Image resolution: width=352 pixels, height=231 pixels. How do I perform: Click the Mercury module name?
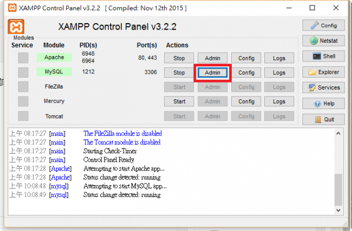[x=54, y=101]
